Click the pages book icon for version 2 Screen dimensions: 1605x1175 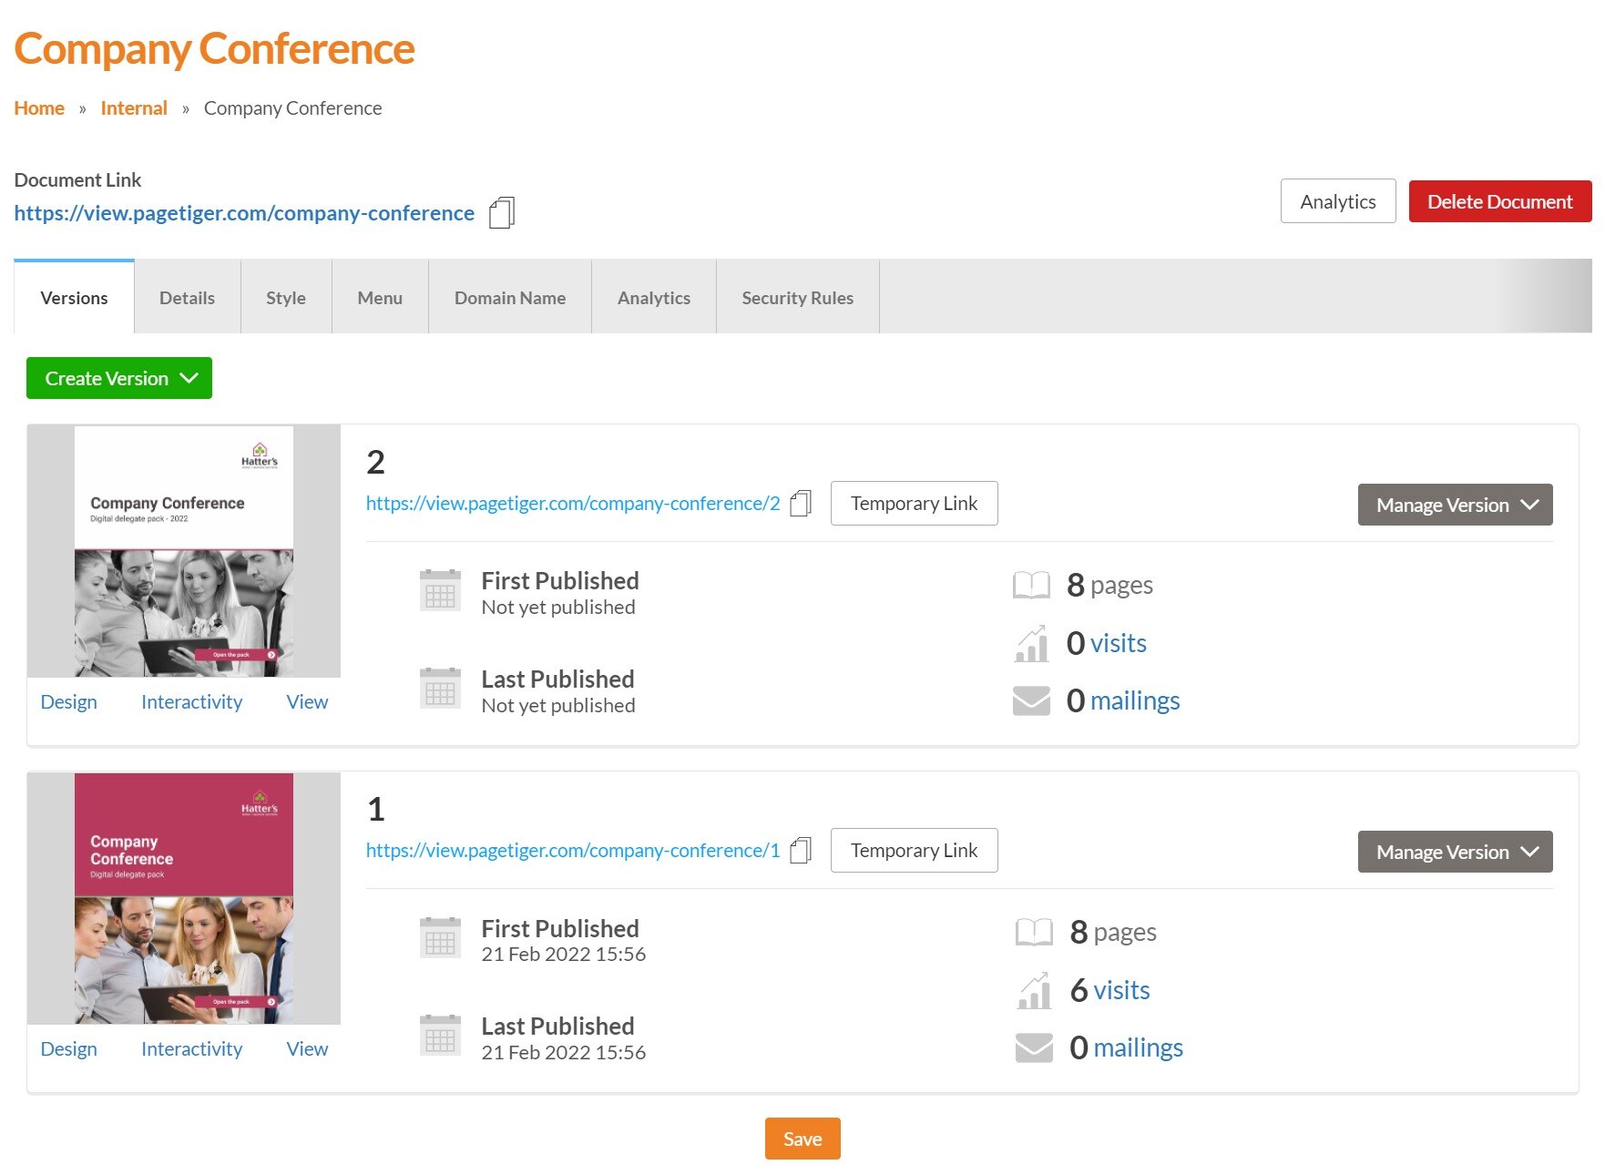click(x=1031, y=585)
